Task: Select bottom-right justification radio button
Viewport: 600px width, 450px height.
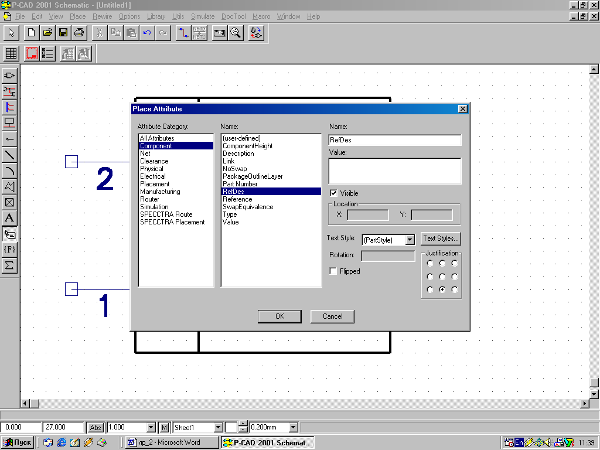Action: coord(454,289)
